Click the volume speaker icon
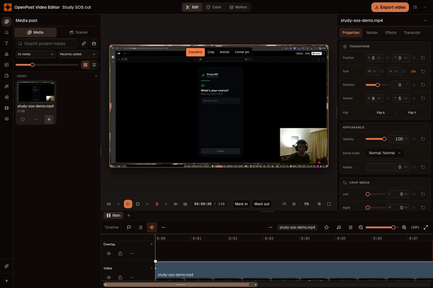The width and height of the screenshot is (433, 288). (x=176, y=204)
